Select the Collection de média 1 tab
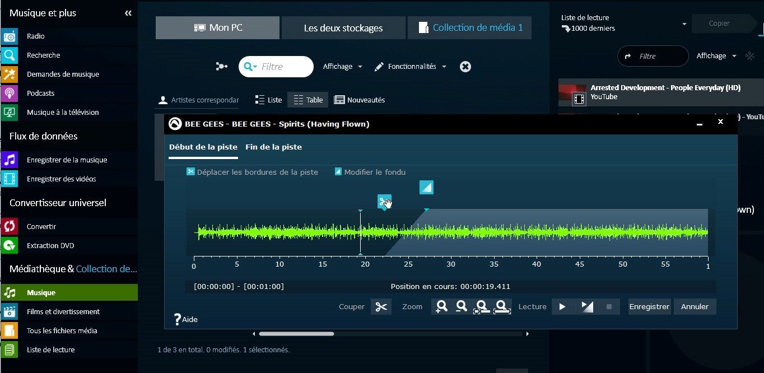 tap(469, 27)
